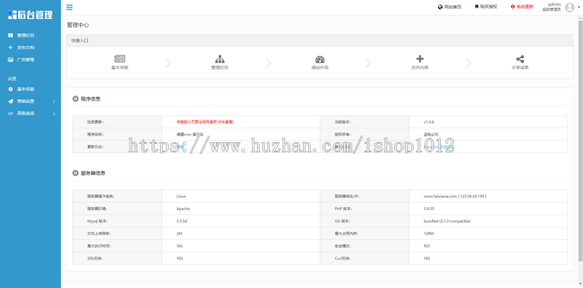The image size is (583, 288).
Task: Open 管理栏目 in the left sidebar
Action: (21, 35)
